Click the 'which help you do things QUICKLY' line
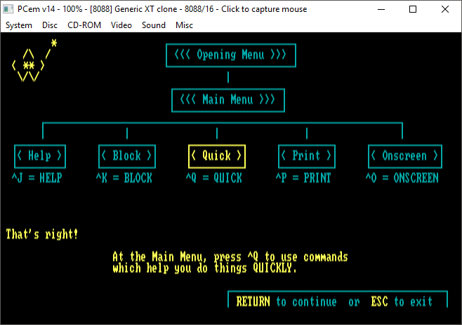462x325 pixels. tap(204, 268)
